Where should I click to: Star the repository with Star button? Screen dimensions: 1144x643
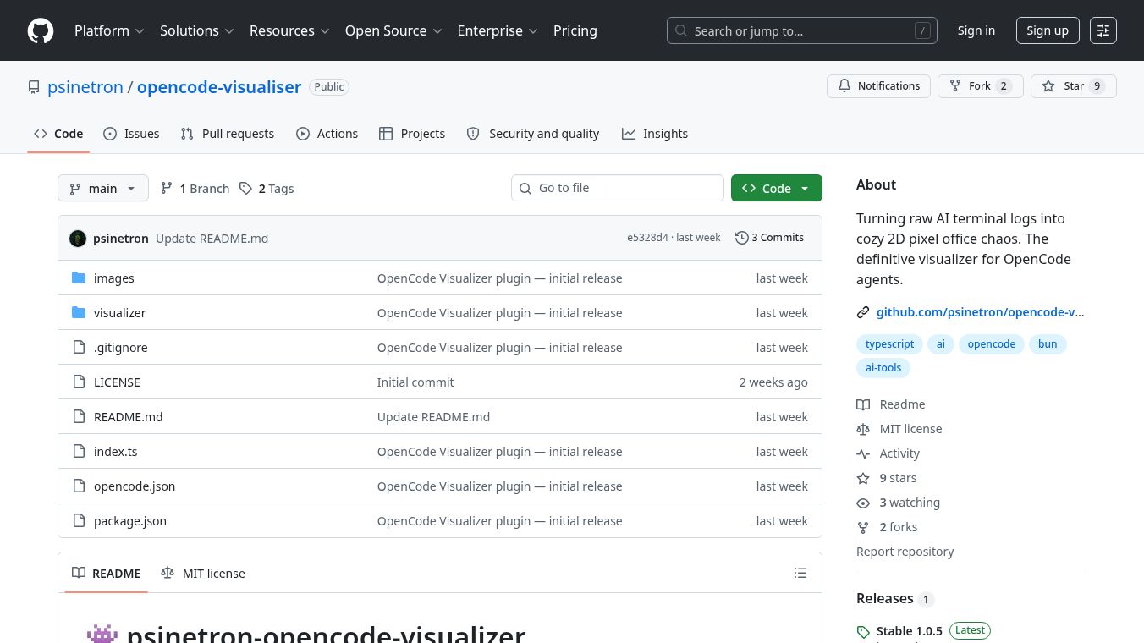click(1074, 86)
